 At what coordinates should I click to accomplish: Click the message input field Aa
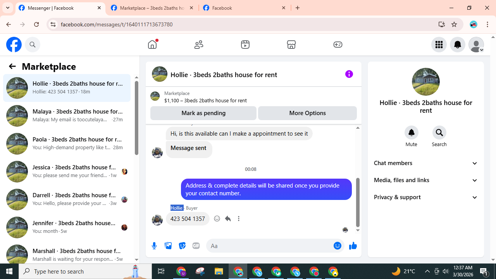pyautogui.click(x=270, y=246)
